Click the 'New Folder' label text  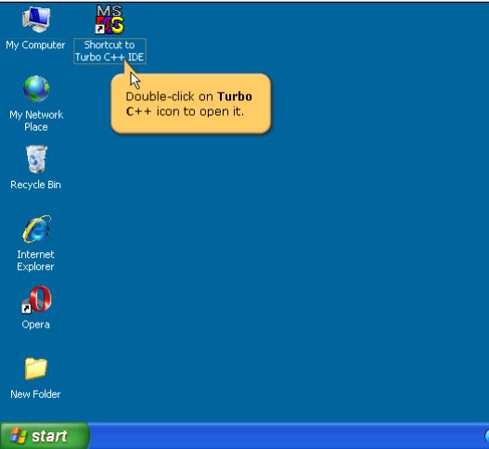[35, 394]
